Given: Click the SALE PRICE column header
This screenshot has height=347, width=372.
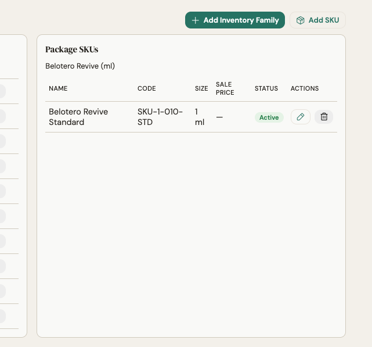Looking at the screenshot, I should click(225, 88).
